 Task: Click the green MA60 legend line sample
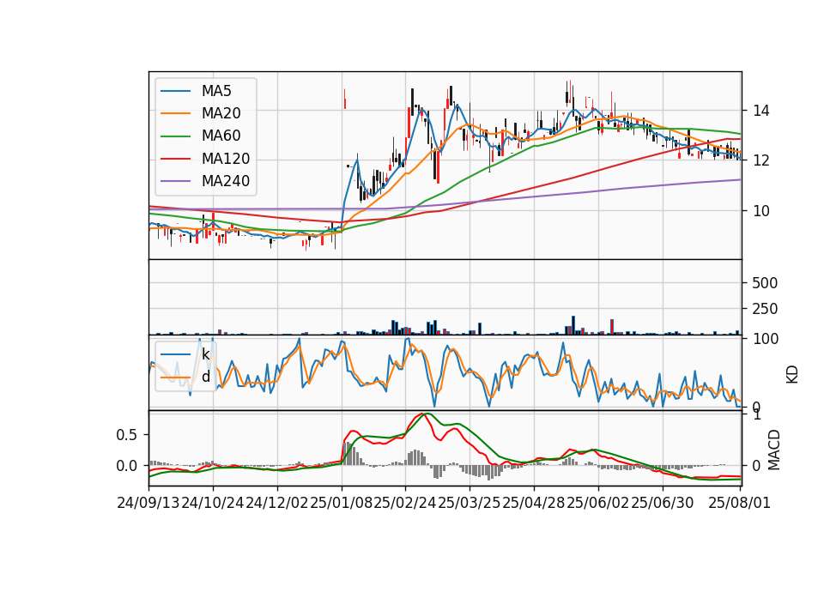click(x=175, y=136)
